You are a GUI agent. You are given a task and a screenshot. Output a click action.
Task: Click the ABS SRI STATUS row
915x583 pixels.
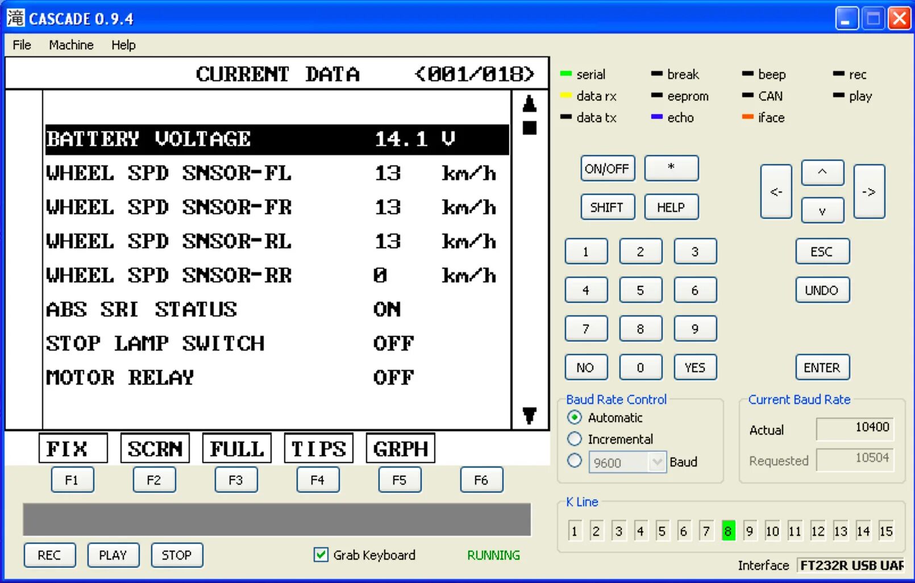tap(277, 310)
